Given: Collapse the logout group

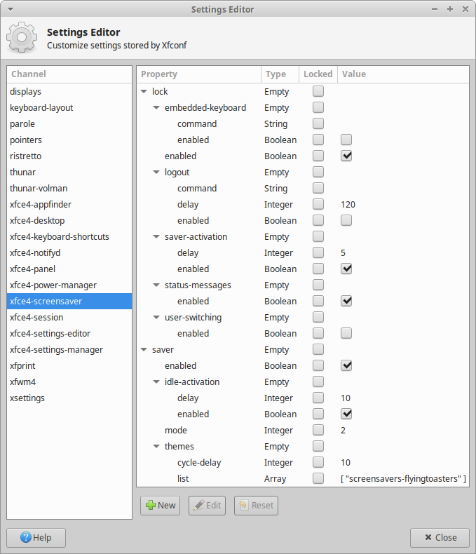Looking at the screenshot, I should pos(156,172).
